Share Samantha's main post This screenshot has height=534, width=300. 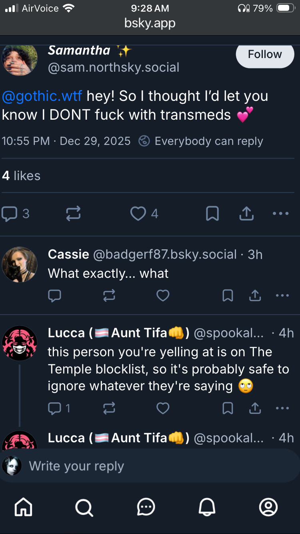(246, 214)
